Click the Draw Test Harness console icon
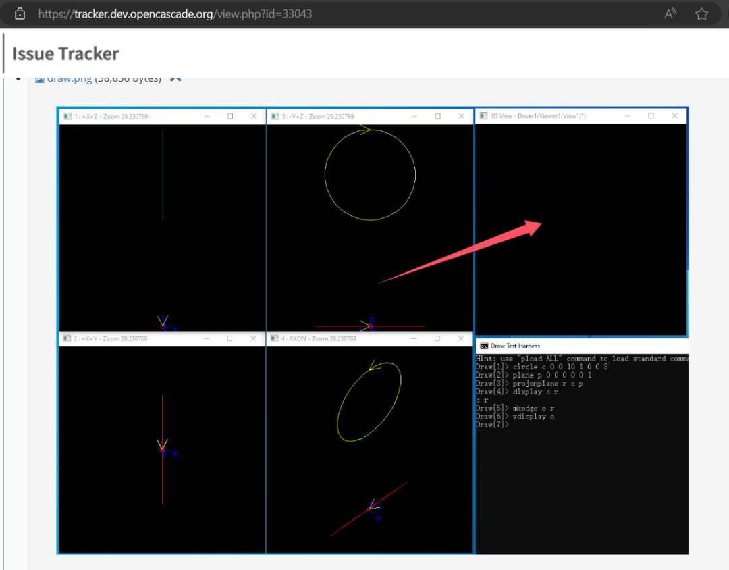729x570 pixels. [x=484, y=346]
